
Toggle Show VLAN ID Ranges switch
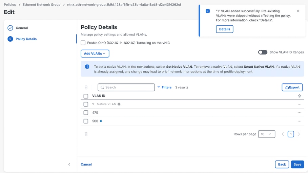pyautogui.click(x=263, y=52)
